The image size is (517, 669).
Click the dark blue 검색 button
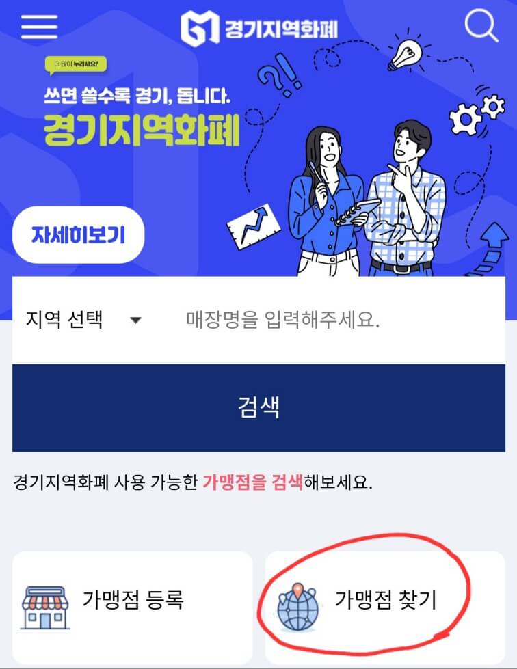(258, 407)
